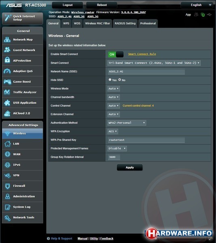Viewport: 216px width, 243px height.
Task: Click the Firewall shield icon
Action: (x=7, y=186)
